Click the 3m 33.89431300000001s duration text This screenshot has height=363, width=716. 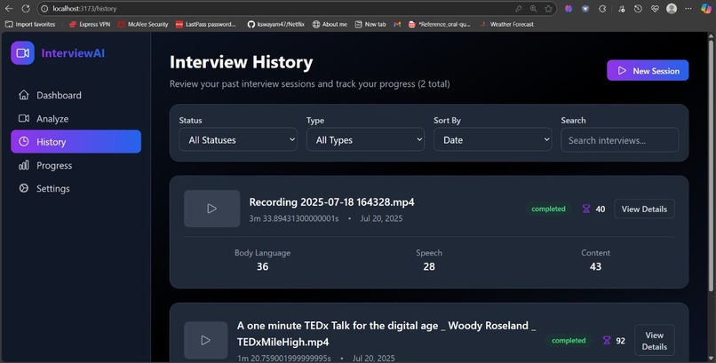[294, 218]
